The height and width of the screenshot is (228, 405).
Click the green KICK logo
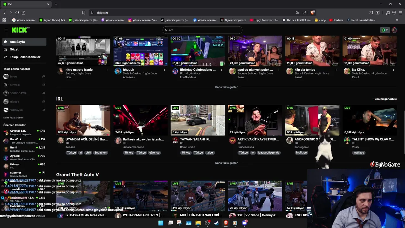point(21,30)
